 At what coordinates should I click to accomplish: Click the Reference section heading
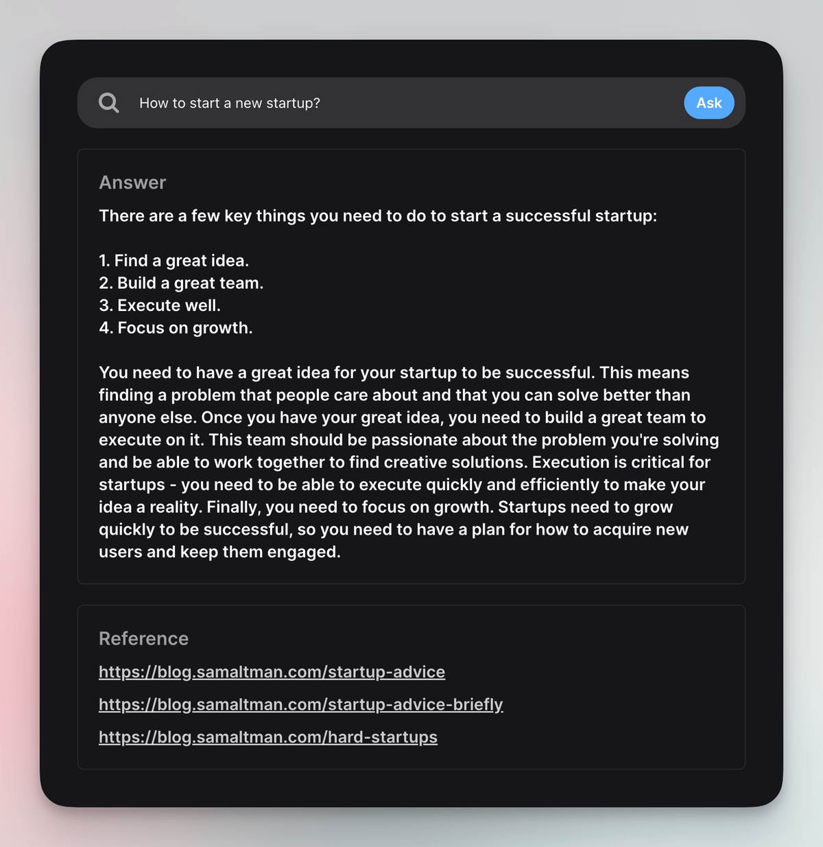143,638
